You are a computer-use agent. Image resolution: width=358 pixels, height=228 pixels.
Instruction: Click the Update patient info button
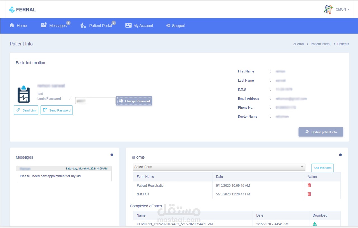321,132
